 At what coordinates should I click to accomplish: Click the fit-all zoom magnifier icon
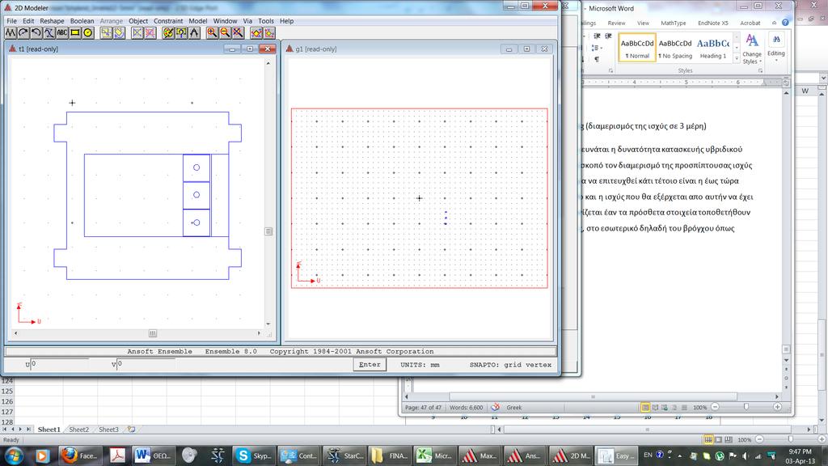[x=239, y=32]
